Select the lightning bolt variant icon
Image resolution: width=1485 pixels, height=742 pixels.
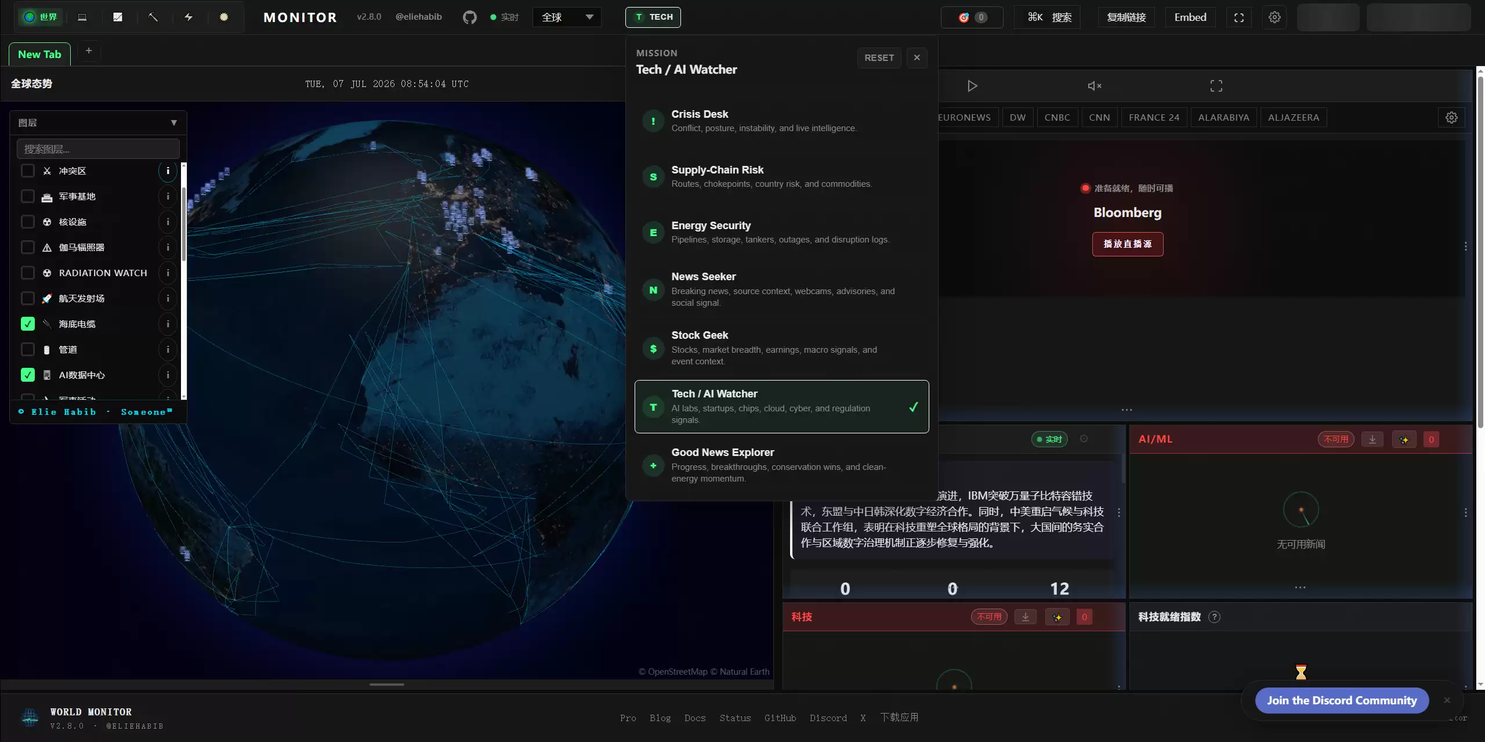[189, 17]
